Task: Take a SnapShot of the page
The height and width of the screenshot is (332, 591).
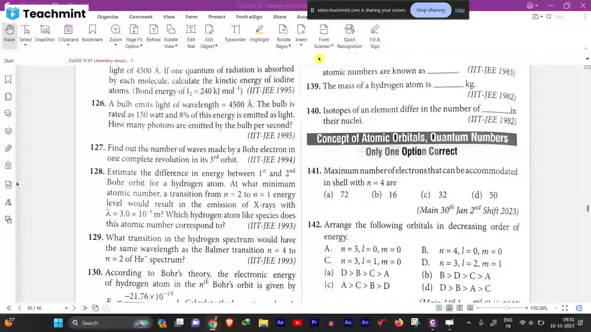Action: [45, 34]
